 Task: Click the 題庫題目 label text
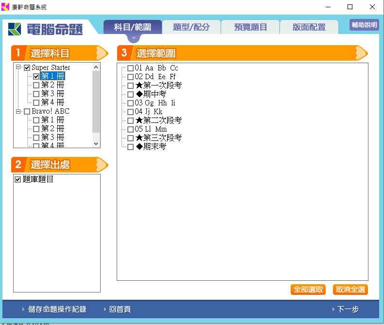38,179
